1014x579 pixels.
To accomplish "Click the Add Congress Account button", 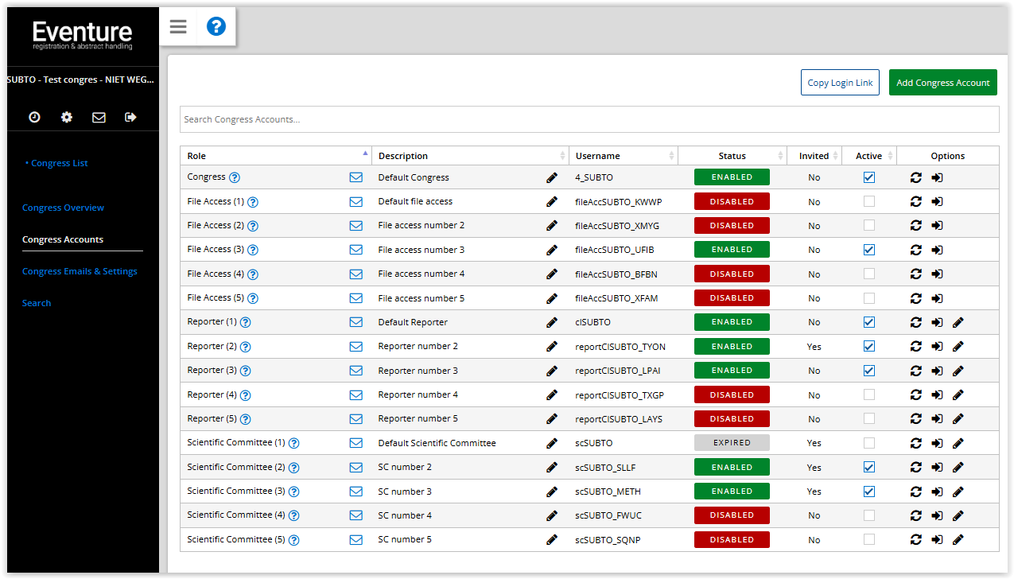I will tap(942, 83).
